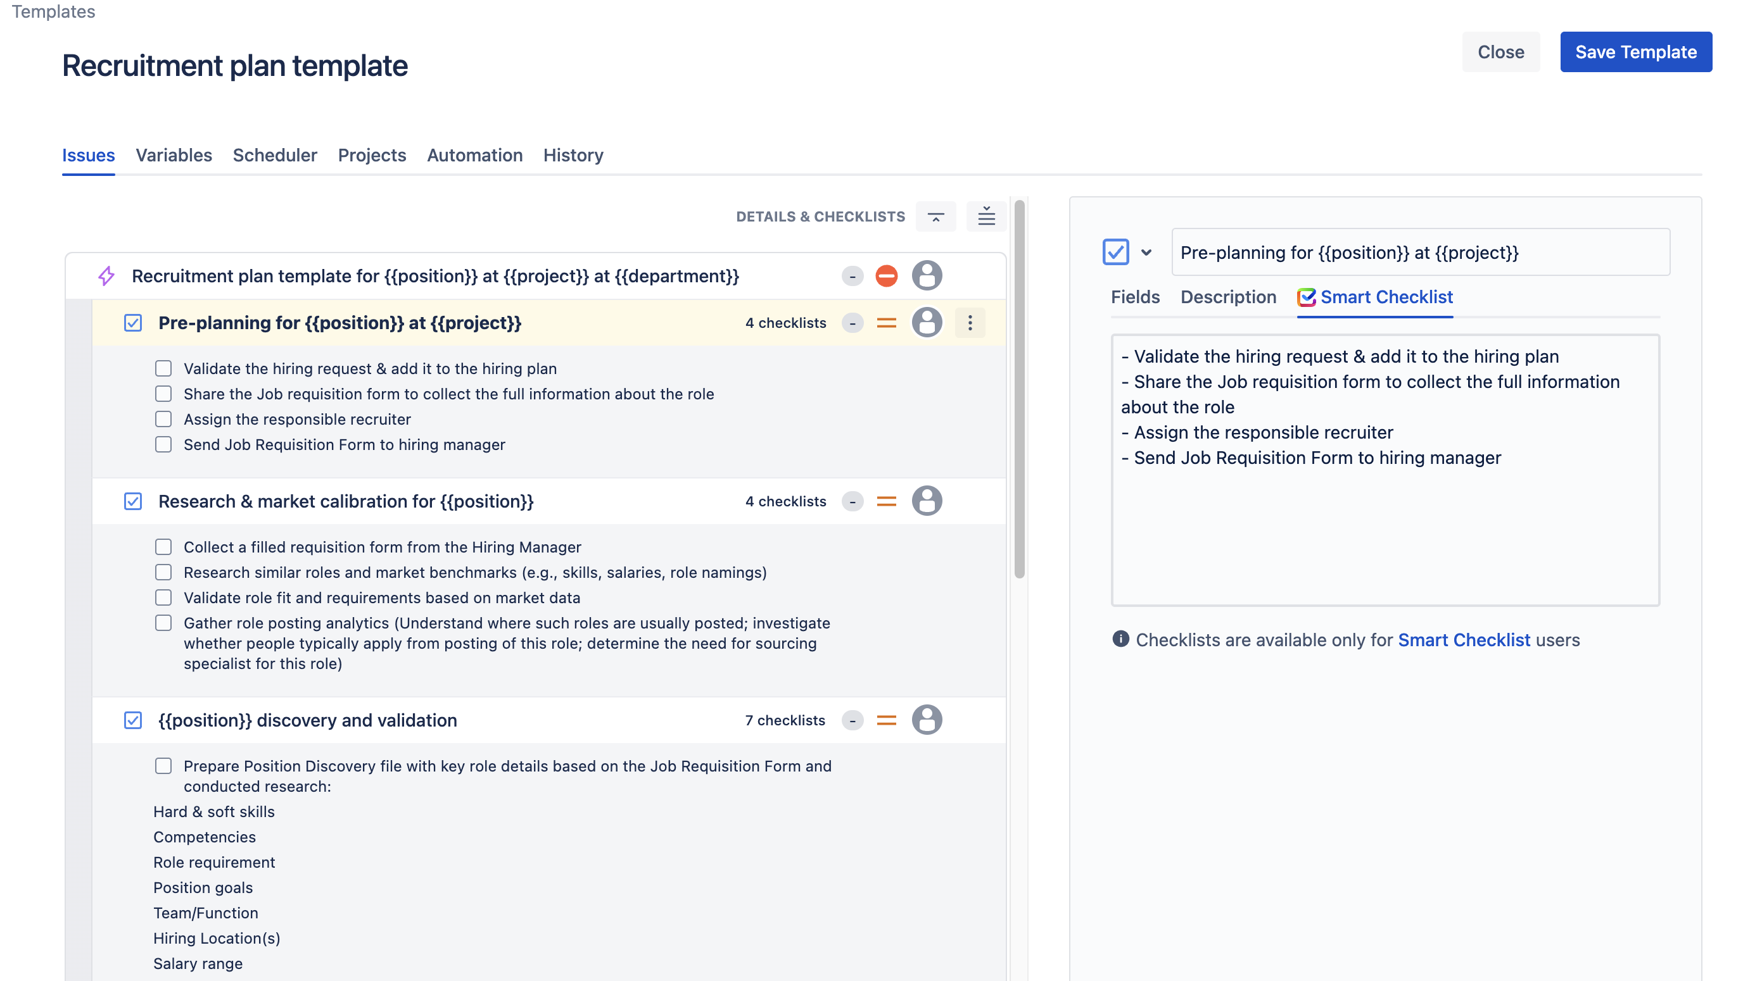Click the Close button
This screenshot has height=981, width=1743.
(1501, 52)
